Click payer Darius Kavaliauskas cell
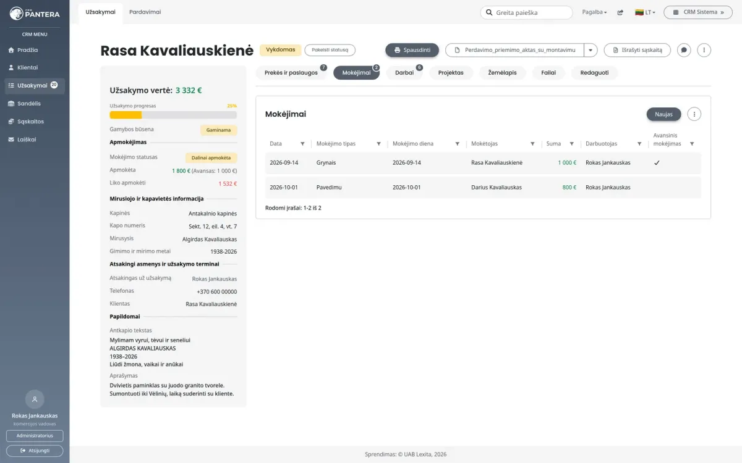 [497, 188]
